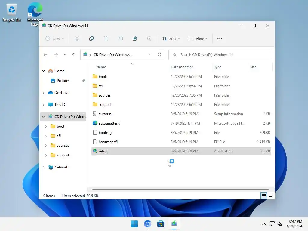Select the Microsoft Edge desktop shortcut
Screen dimensions: 308x231
(x=35, y=14)
